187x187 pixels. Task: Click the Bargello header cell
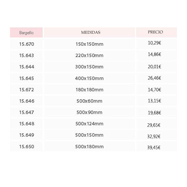pos(26,32)
